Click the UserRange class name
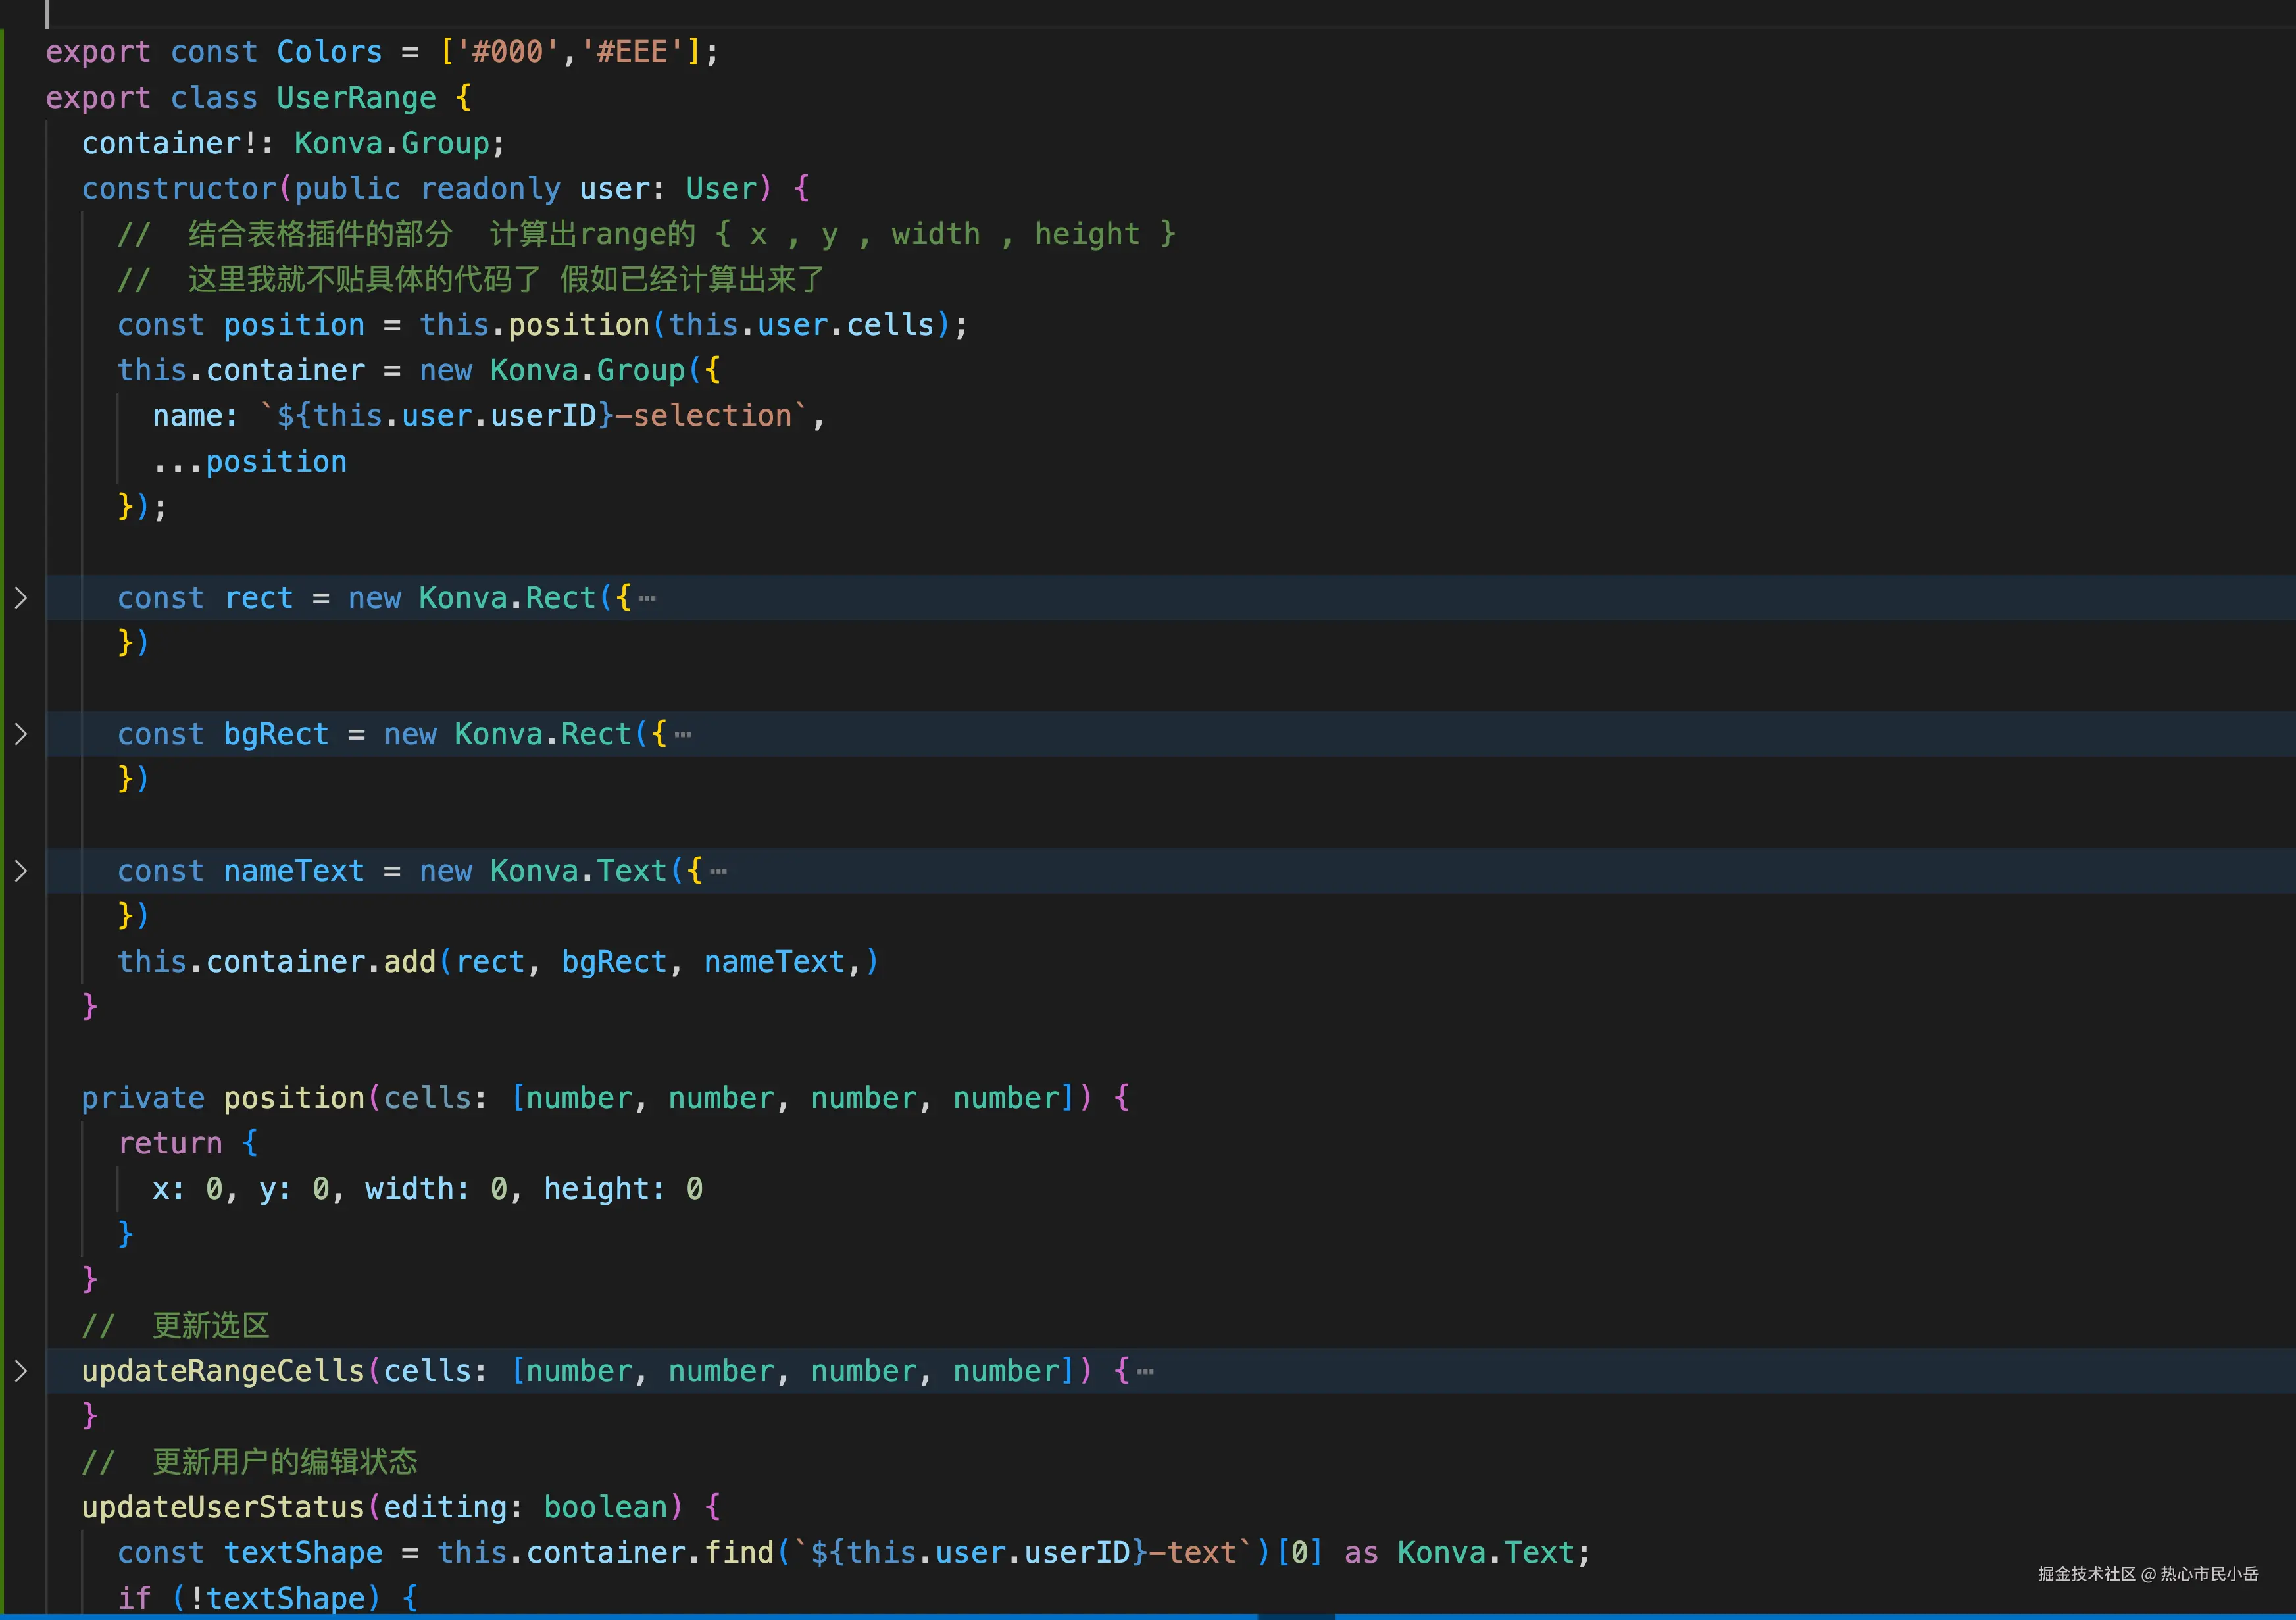The width and height of the screenshot is (2296, 1620). click(x=356, y=98)
